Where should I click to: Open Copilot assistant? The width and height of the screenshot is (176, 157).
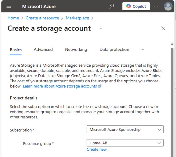pos(136,6)
